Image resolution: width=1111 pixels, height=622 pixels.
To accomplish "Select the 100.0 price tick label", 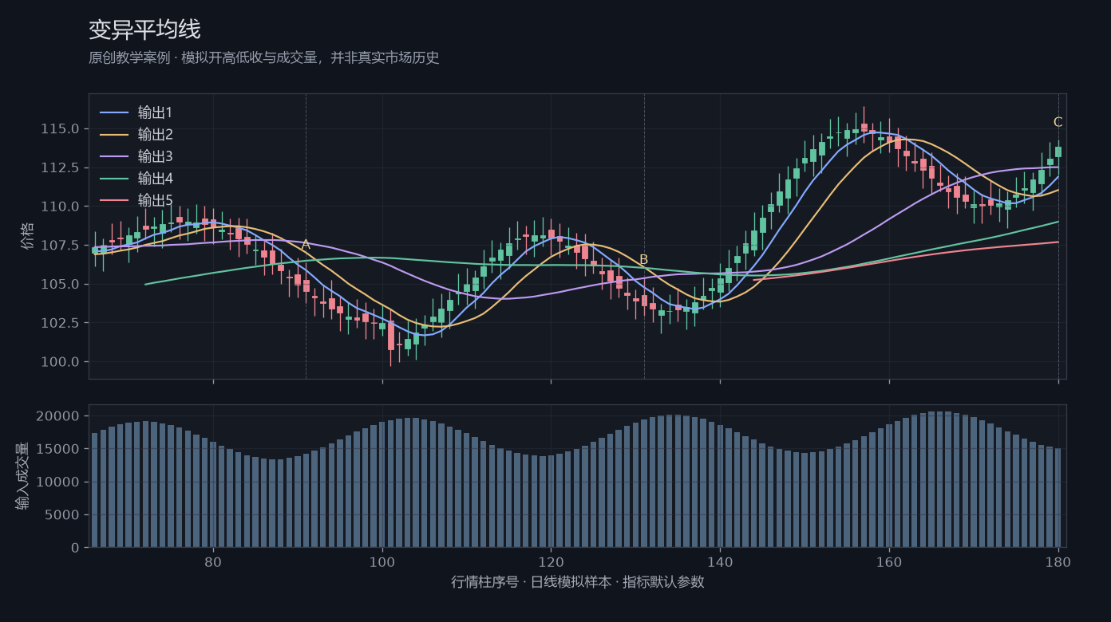I will pyautogui.click(x=60, y=362).
